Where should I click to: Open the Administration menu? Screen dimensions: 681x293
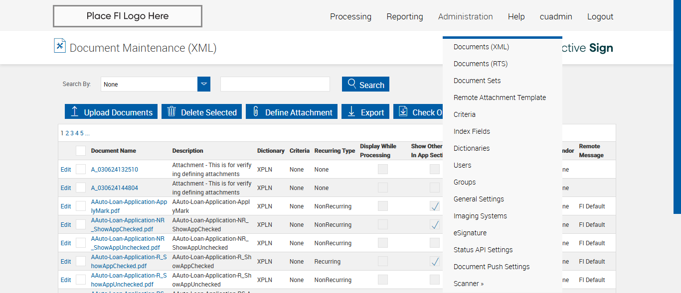pyautogui.click(x=465, y=16)
